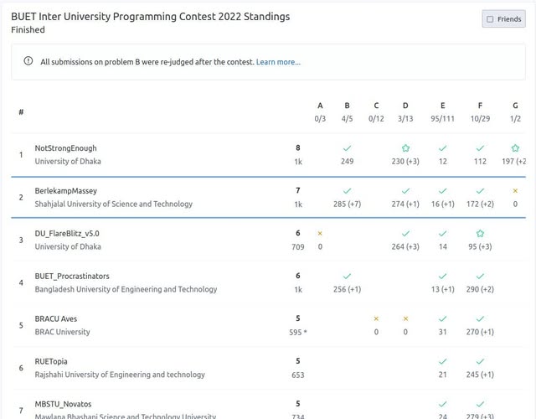
Task: Click NotStrongEnough problem D first-solve star
Action: pyautogui.click(x=405, y=148)
